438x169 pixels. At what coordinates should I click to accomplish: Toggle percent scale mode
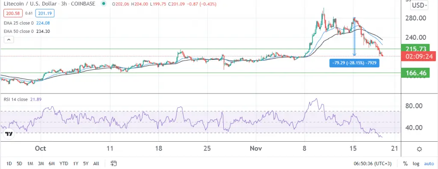pyautogui.click(x=405, y=164)
